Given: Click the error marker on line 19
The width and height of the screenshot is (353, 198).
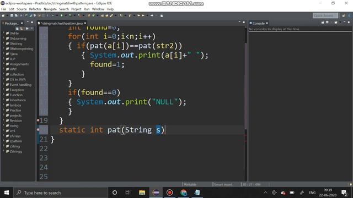Looking at the screenshot, I should point(38,120).
